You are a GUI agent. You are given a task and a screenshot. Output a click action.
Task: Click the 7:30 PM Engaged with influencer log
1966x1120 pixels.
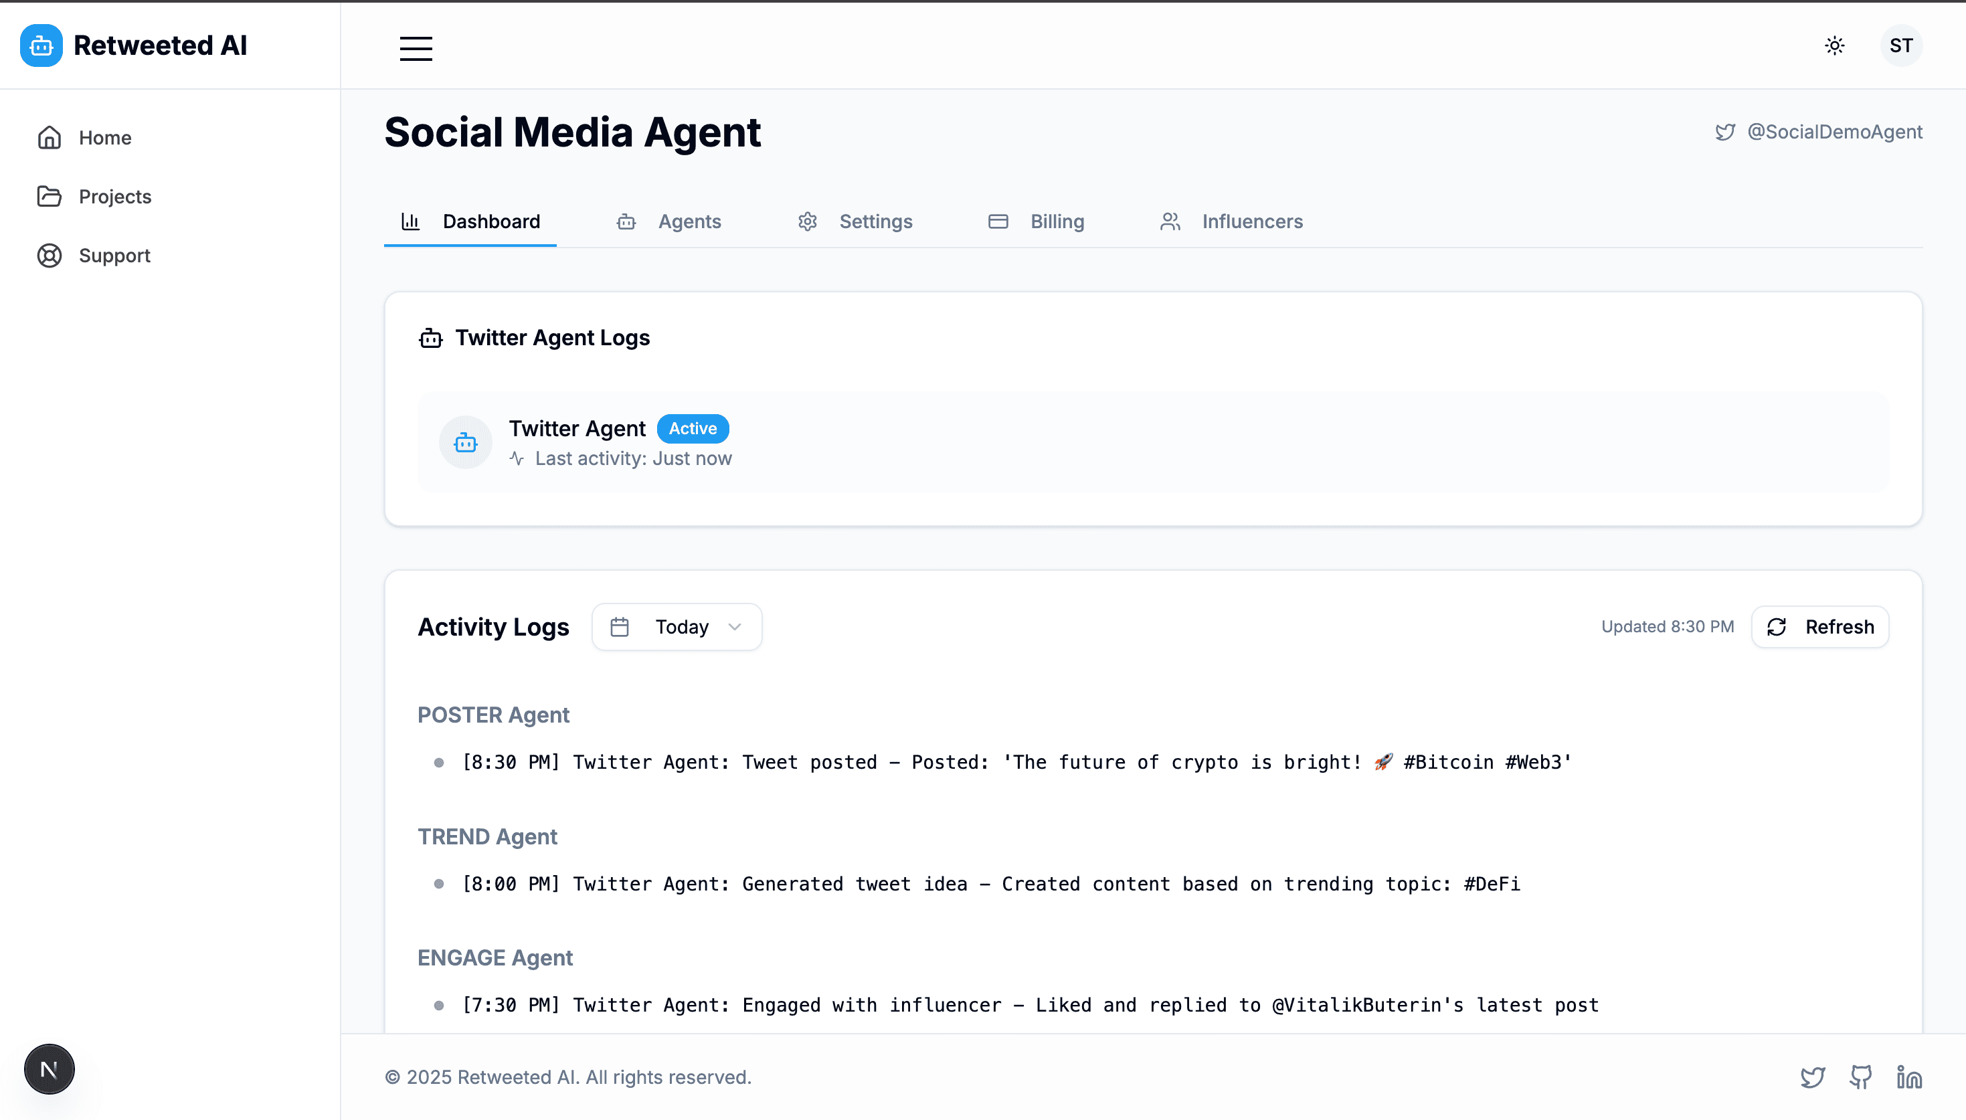[x=1030, y=1005]
